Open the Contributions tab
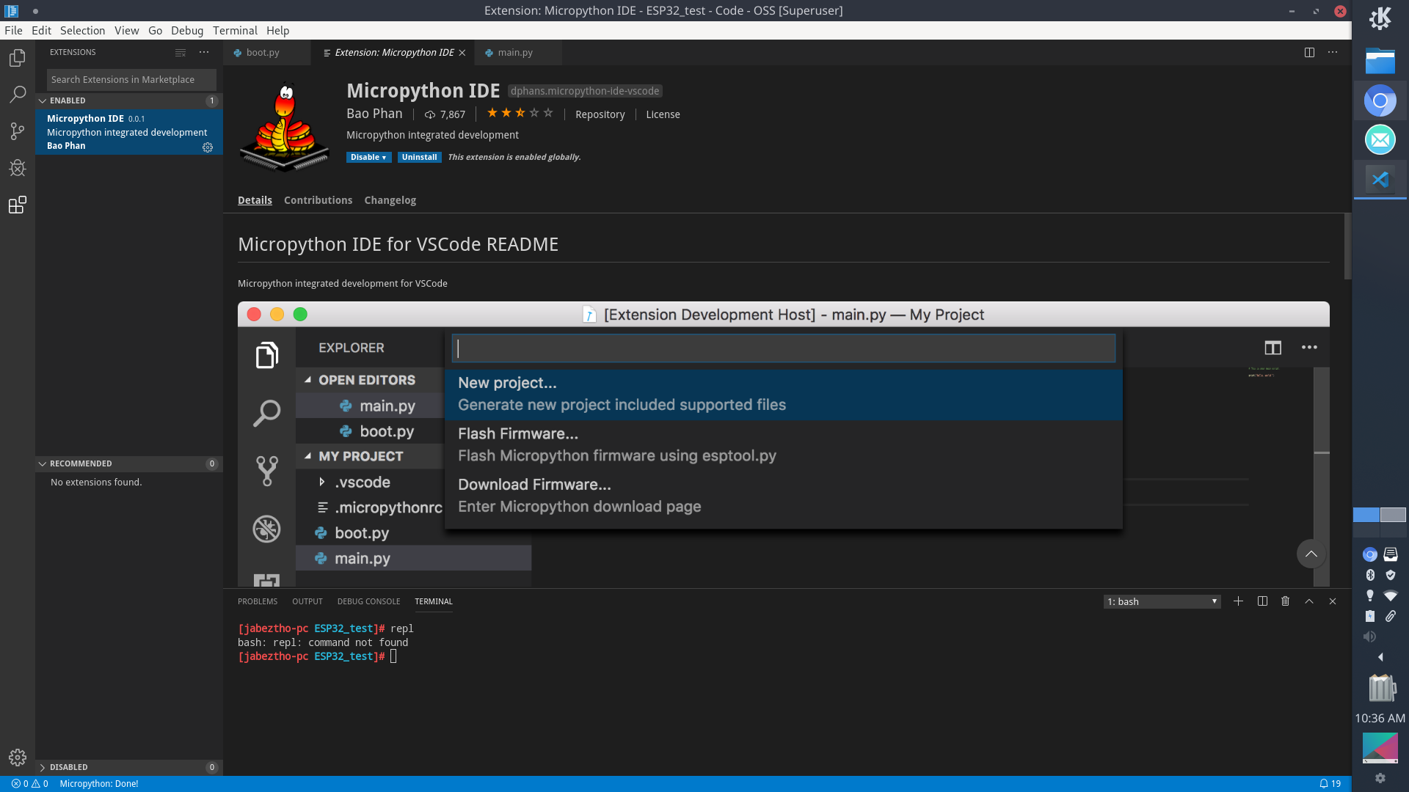The height and width of the screenshot is (792, 1409). (318, 200)
